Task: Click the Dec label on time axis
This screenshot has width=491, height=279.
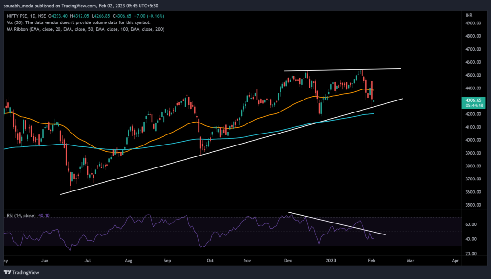Action: pyautogui.click(x=288, y=260)
